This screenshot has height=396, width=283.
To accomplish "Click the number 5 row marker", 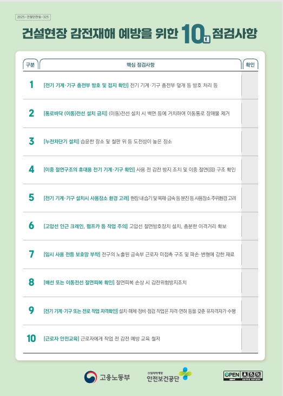I will pos(31,198).
